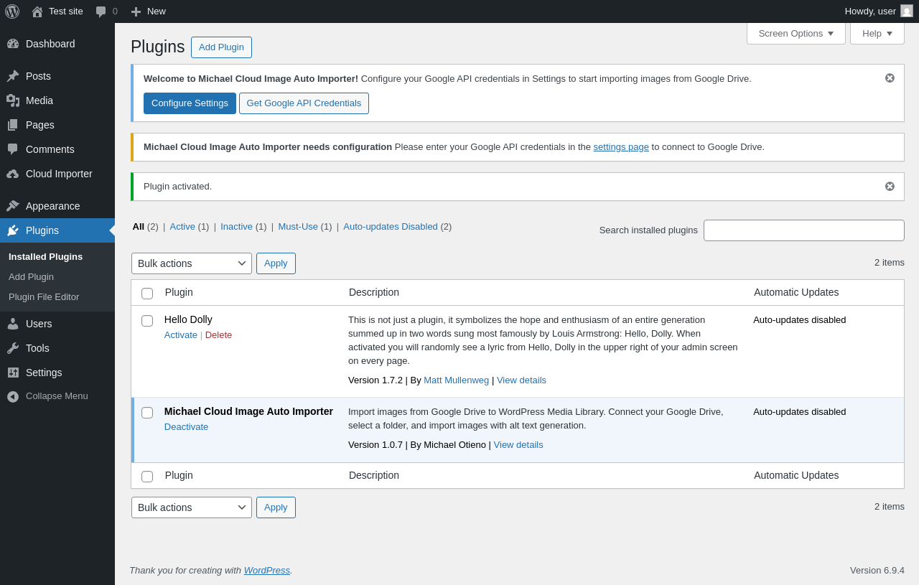Check the Hello Dolly plugin checkbox
This screenshot has height=585, width=919.
(147, 321)
